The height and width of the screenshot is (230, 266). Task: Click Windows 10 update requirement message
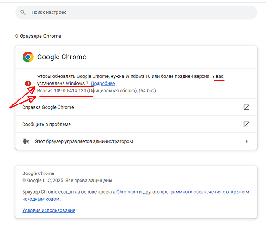coord(130,80)
